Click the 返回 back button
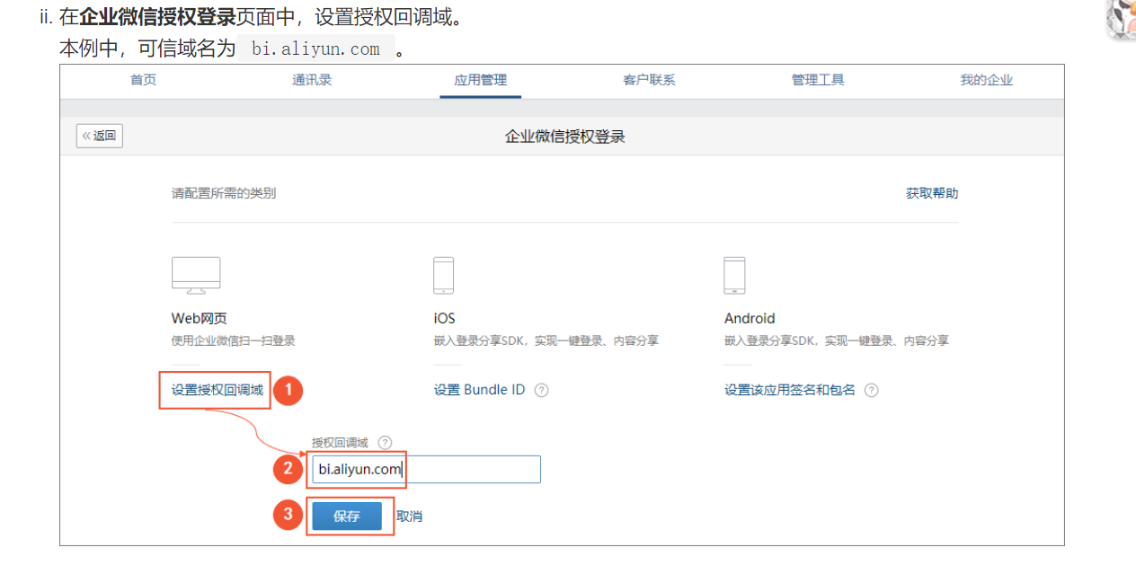Screen dimensions: 1136x583 tap(100, 136)
